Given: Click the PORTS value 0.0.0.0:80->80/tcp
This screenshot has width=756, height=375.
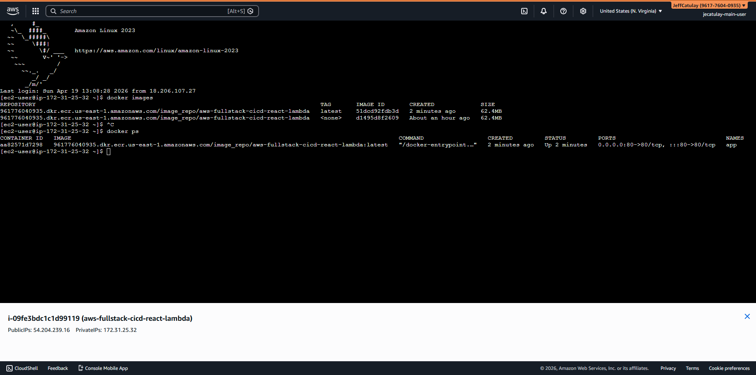Looking at the screenshot, I should pyautogui.click(x=631, y=145).
